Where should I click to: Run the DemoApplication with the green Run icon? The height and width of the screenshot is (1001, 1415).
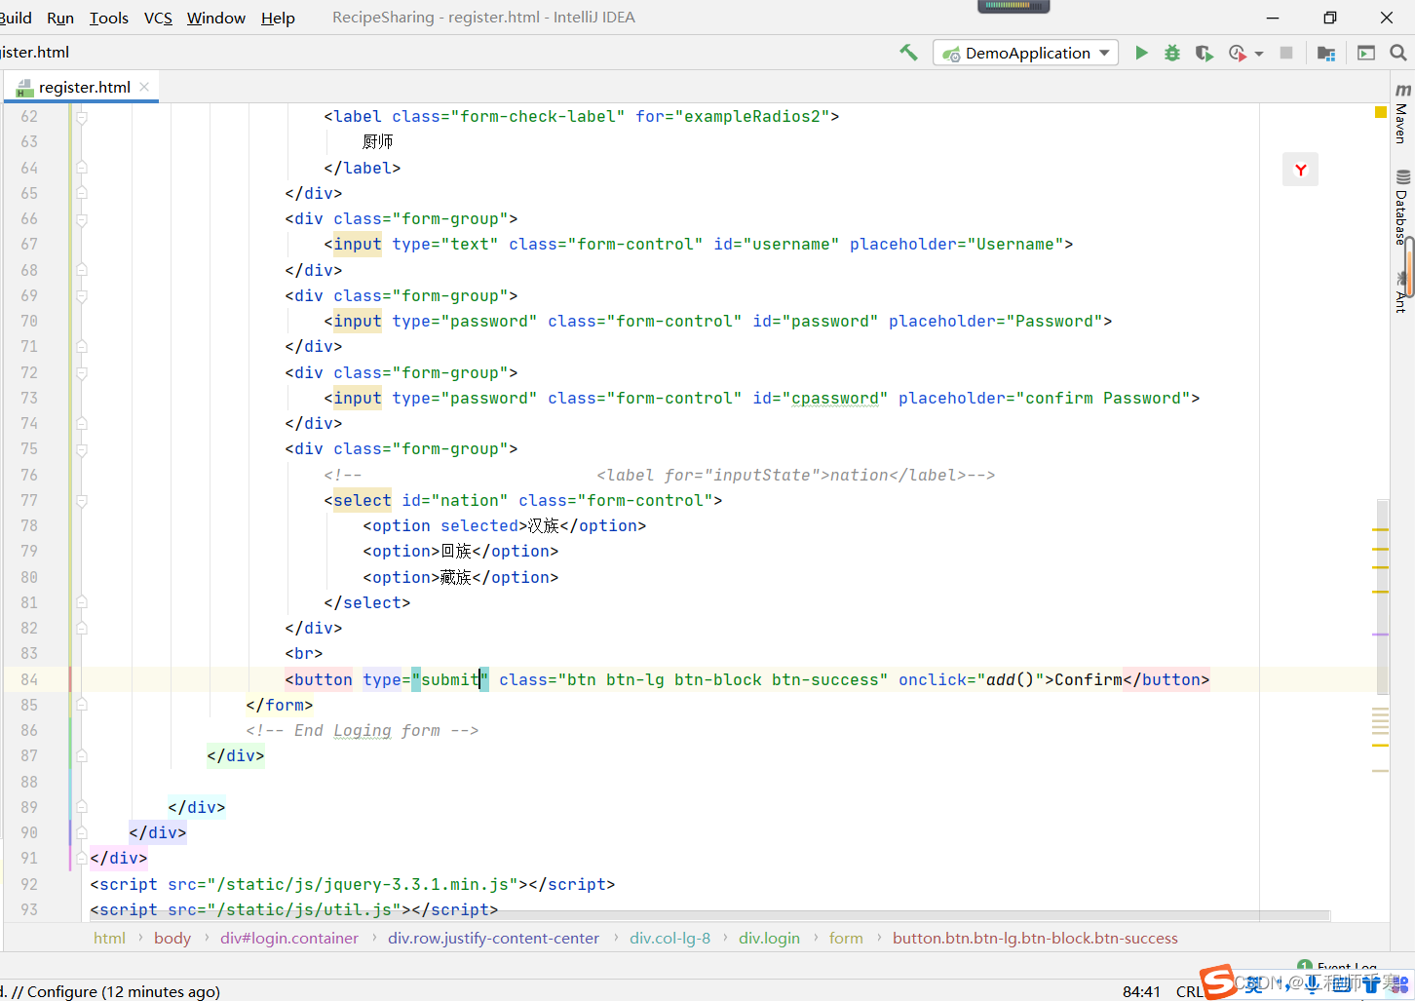point(1141,53)
